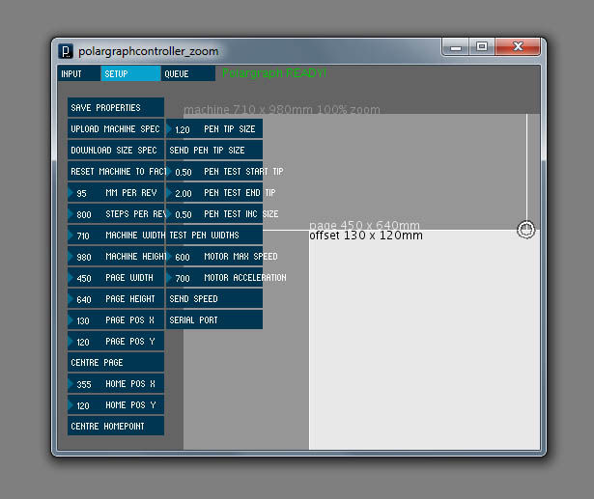Screen dimensions: 594x499
Task: Click the HOME POS X 355 field
Action: tap(116, 383)
